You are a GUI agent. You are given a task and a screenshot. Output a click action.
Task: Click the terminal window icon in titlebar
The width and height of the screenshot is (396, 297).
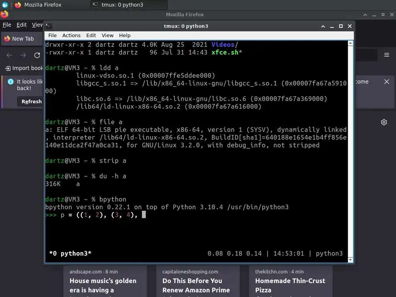tap(49, 26)
